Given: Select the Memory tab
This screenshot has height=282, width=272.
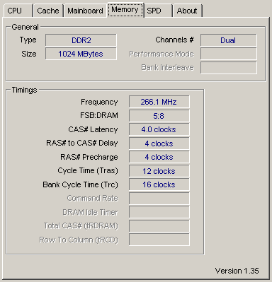Looking at the screenshot, I should tap(125, 10).
